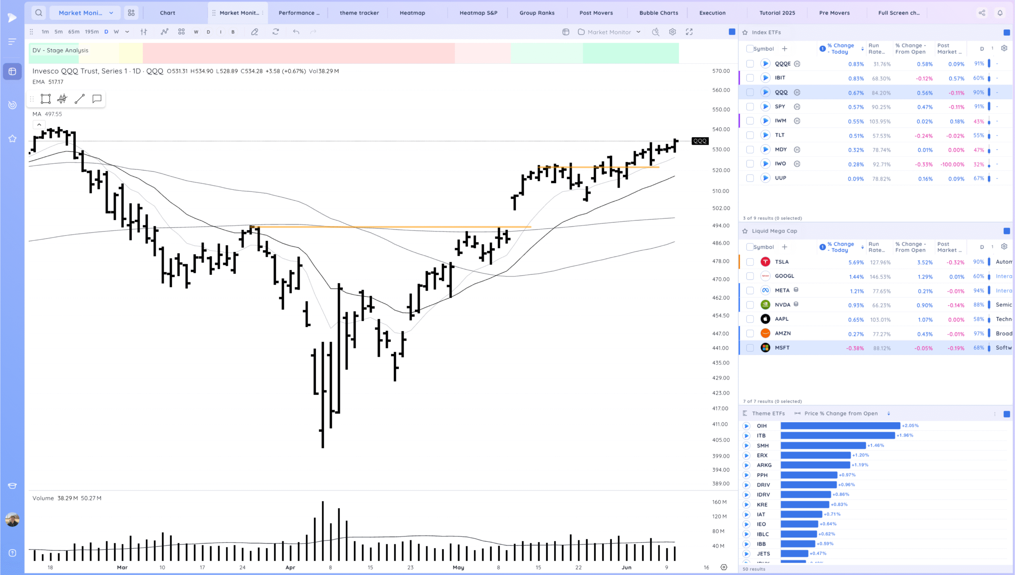
Task: Collapse the chart indicator legend
Action: 39,125
